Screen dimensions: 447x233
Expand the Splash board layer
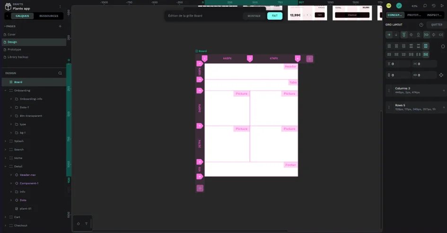pyautogui.click(x=5, y=141)
